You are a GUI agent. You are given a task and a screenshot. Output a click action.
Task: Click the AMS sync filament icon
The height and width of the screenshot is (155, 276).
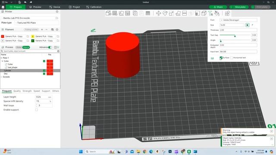pos(52,30)
